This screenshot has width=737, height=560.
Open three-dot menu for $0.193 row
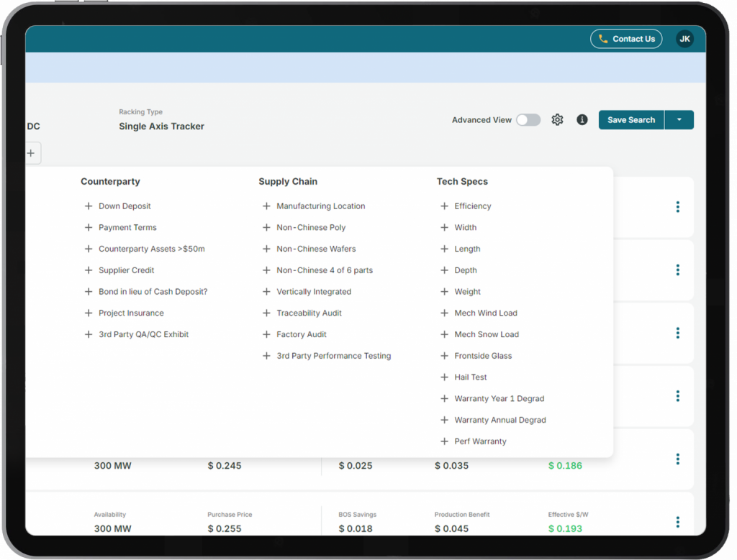677,522
